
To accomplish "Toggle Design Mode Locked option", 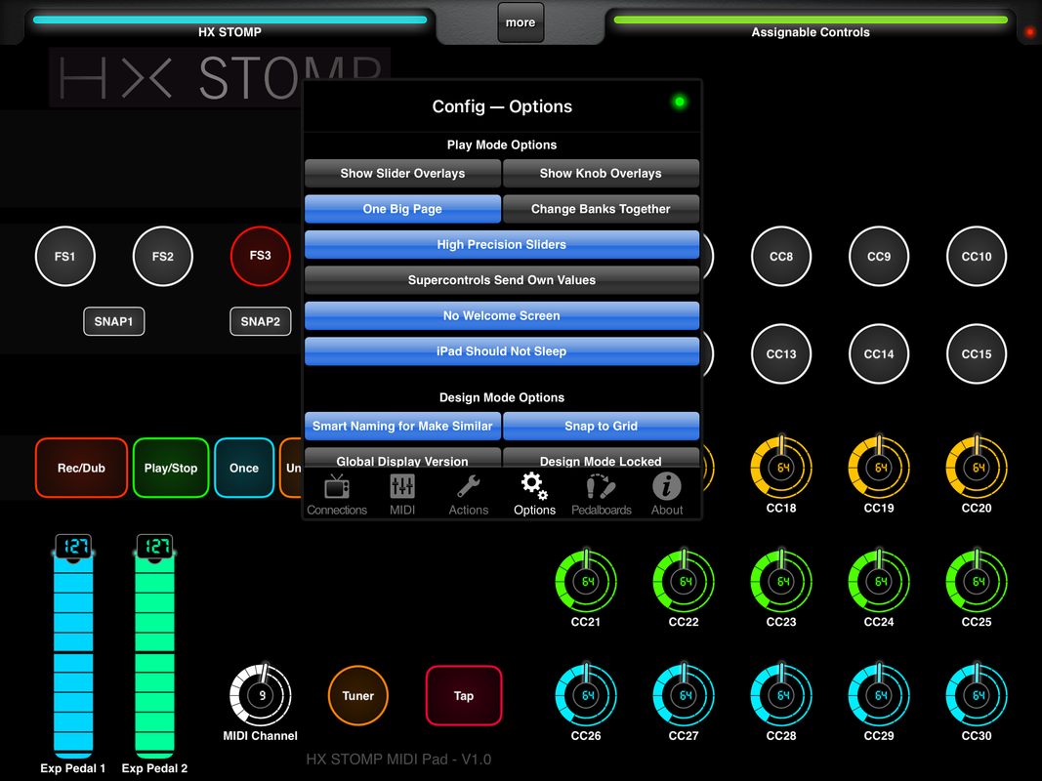I will coord(601,459).
